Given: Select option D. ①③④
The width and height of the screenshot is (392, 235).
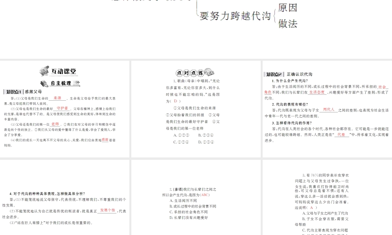Looking at the screenshot, I should pyautogui.click(x=206, y=142).
